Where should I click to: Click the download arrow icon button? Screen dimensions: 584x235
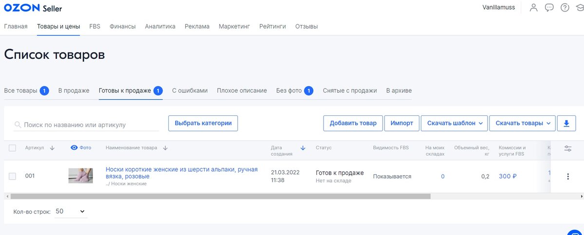tap(566, 123)
